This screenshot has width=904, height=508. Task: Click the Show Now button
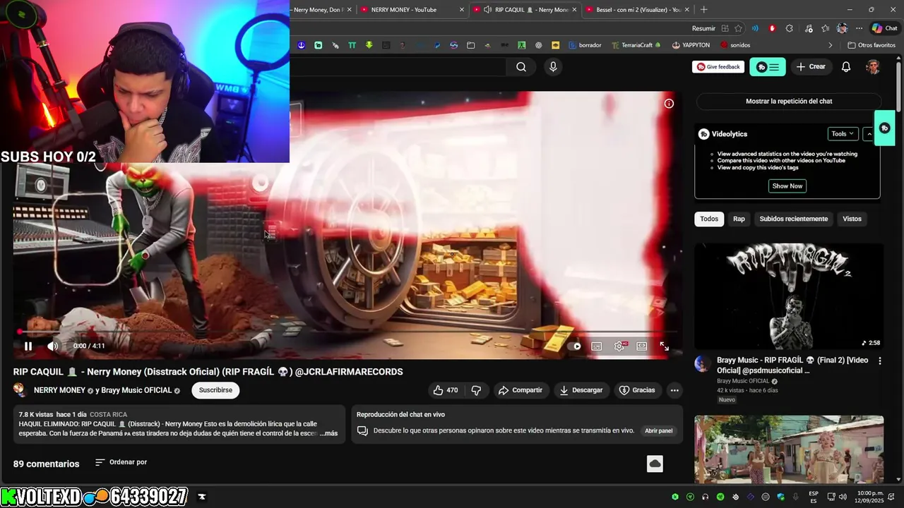pyautogui.click(x=787, y=186)
